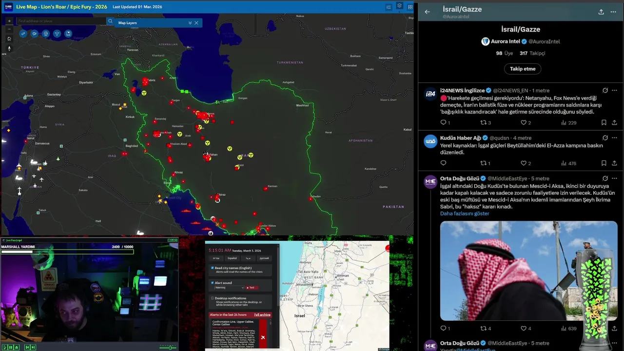Open the legend list icon in map header
Viewport: 624px width, 351px height.
point(389,7)
